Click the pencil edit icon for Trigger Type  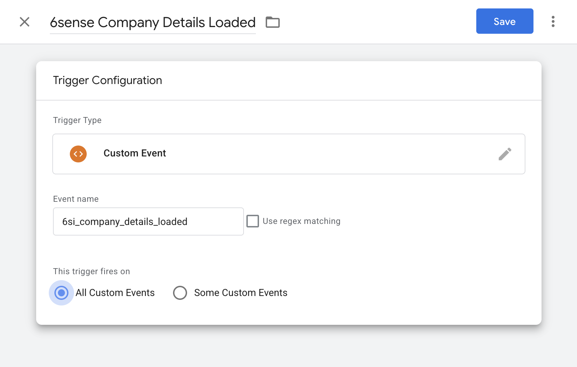[x=505, y=154]
